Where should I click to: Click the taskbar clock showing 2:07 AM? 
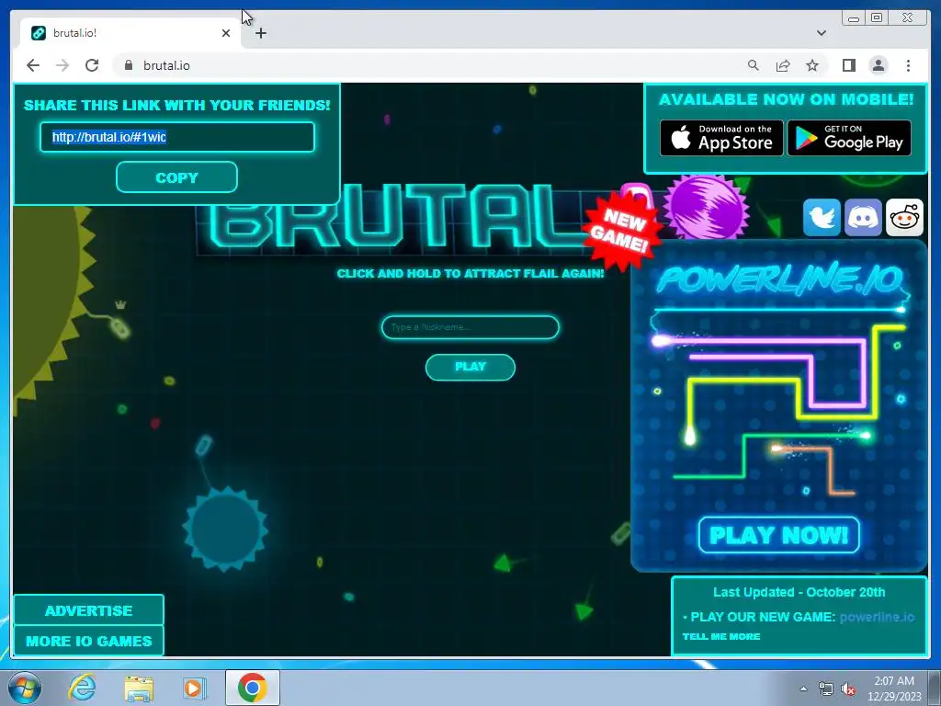click(x=894, y=689)
